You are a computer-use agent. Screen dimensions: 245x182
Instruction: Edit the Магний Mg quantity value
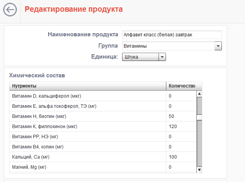(x=181, y=167)
